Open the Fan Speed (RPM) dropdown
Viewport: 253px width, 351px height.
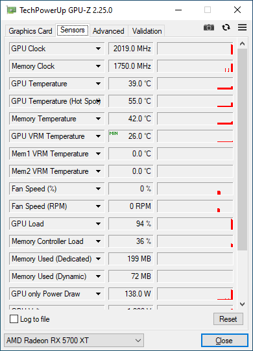click(98, 206)
